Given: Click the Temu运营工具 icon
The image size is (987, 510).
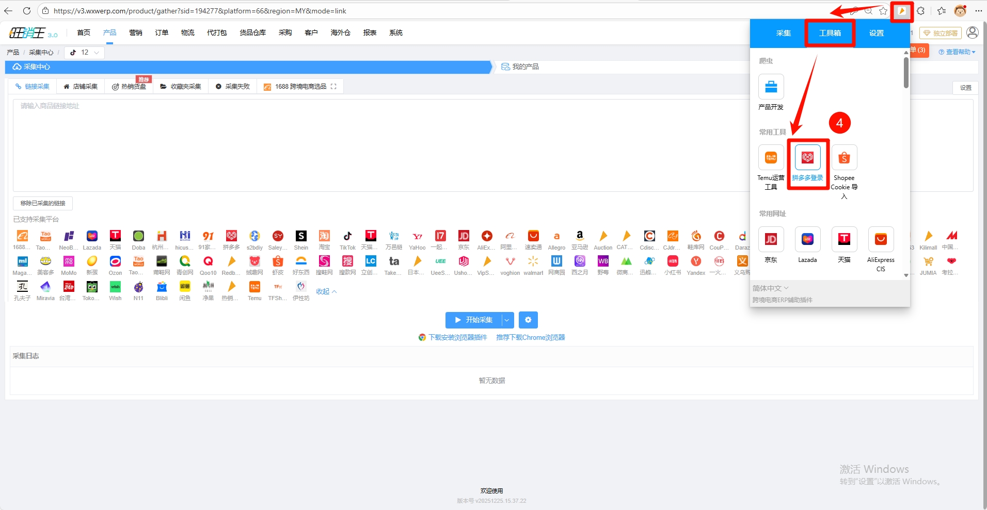Looking at the screenshot, I should [x=771, y=158].
